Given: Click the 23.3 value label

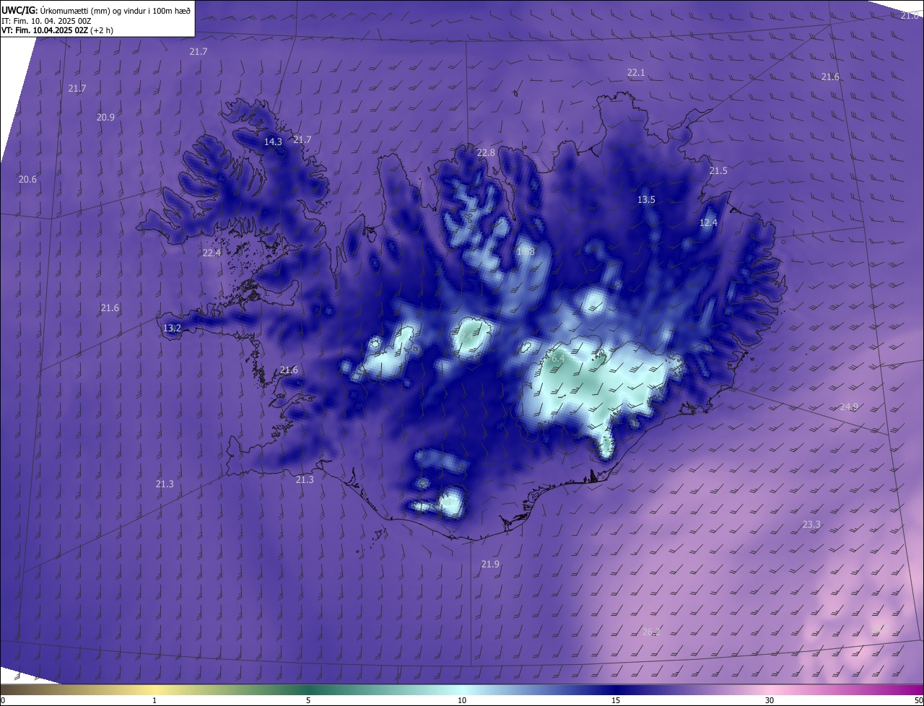Looking at the screenshot, I should click(811, 525).
